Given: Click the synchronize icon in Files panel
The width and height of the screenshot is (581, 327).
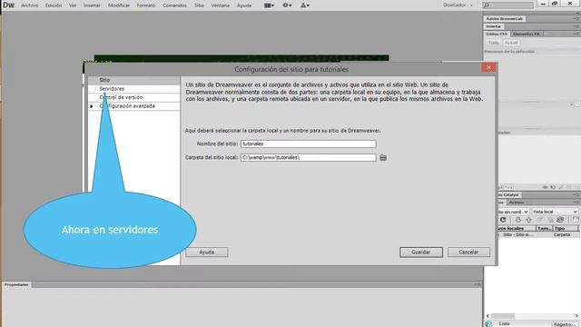Looking at the screenshot, I should [x=560, y=220].
